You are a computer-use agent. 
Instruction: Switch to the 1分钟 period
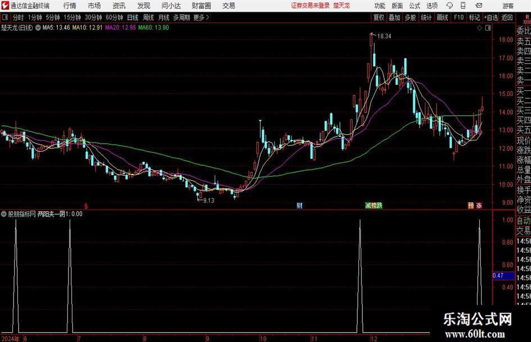tap(34, 17)
